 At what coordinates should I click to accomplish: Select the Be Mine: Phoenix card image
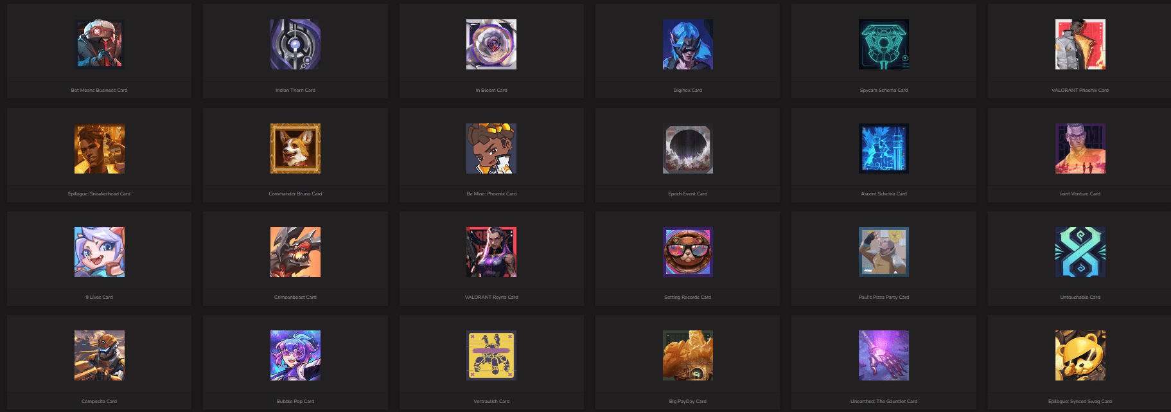pos(491,148)
